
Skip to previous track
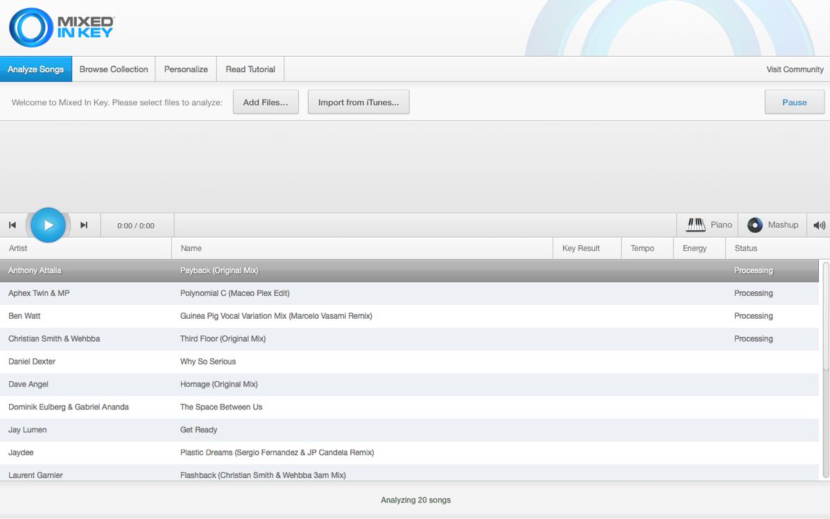(x=12, y=225)
